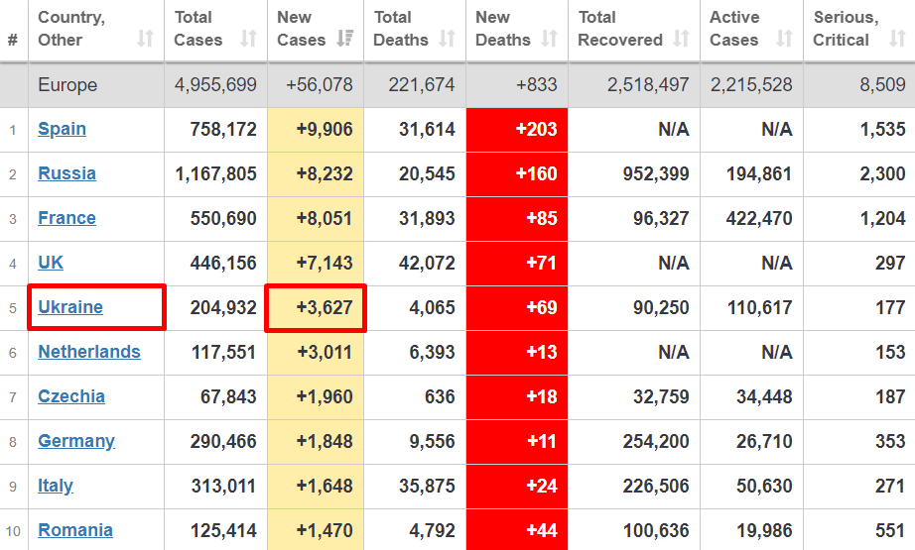Click the Active Cases sort arrows
Viewport: 915px width, 550px height.
click(784, 40)
